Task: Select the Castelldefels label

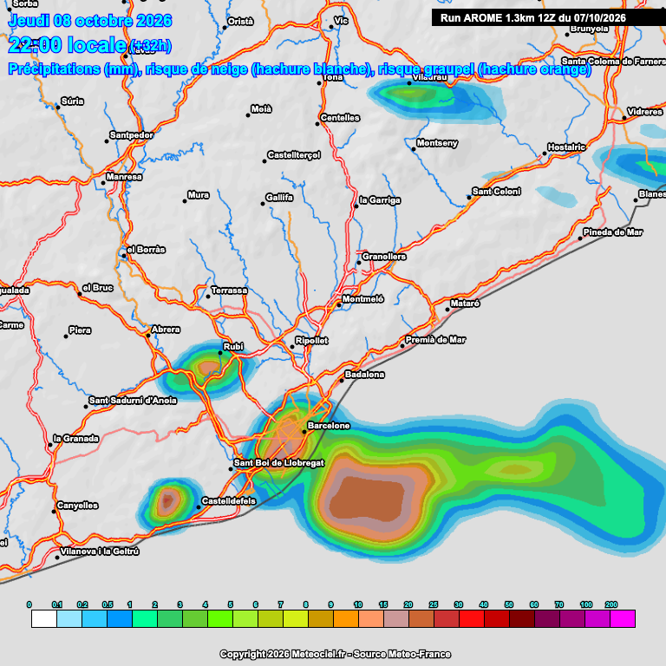Action: pos(229,500)
